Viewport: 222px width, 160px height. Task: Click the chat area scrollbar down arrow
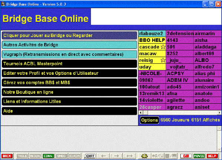click(x=219, y=149)
